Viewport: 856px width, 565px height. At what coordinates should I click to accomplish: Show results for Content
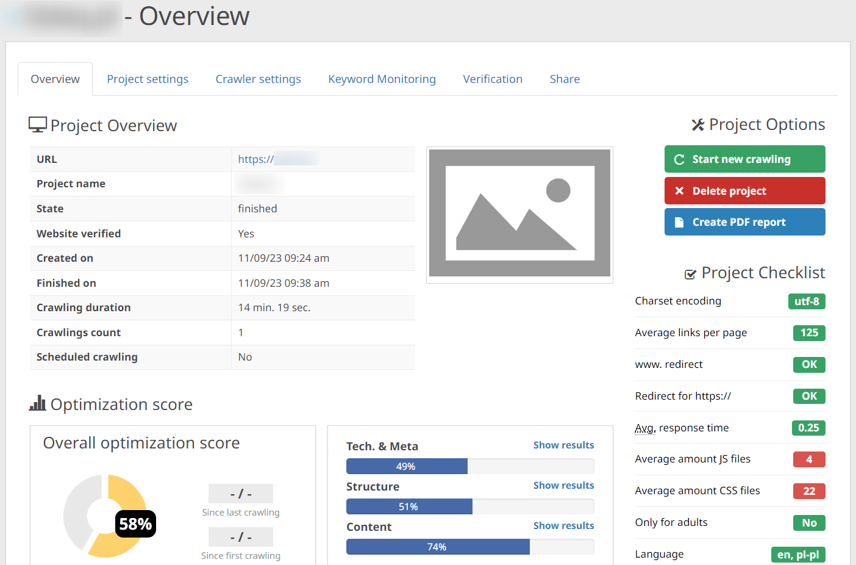[x=563, y=526]
